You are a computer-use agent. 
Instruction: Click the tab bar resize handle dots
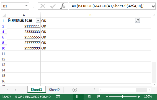[x=94, y=90]
